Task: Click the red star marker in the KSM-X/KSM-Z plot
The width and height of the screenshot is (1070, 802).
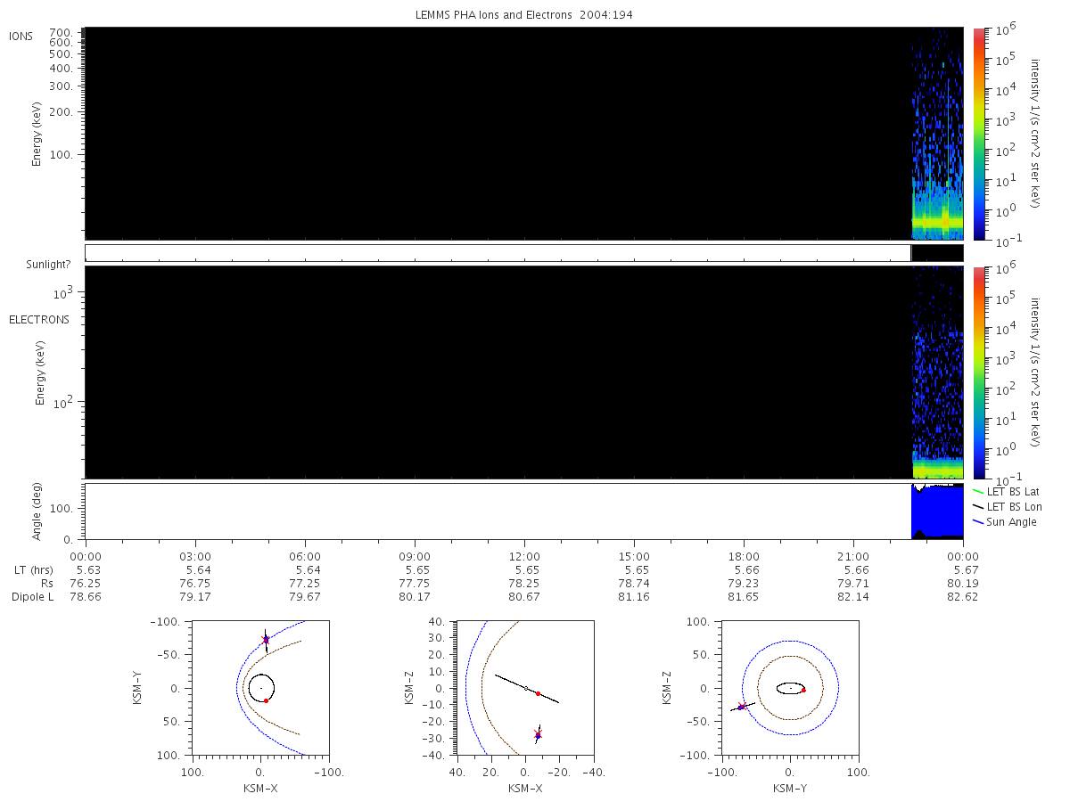Action: 538,733
